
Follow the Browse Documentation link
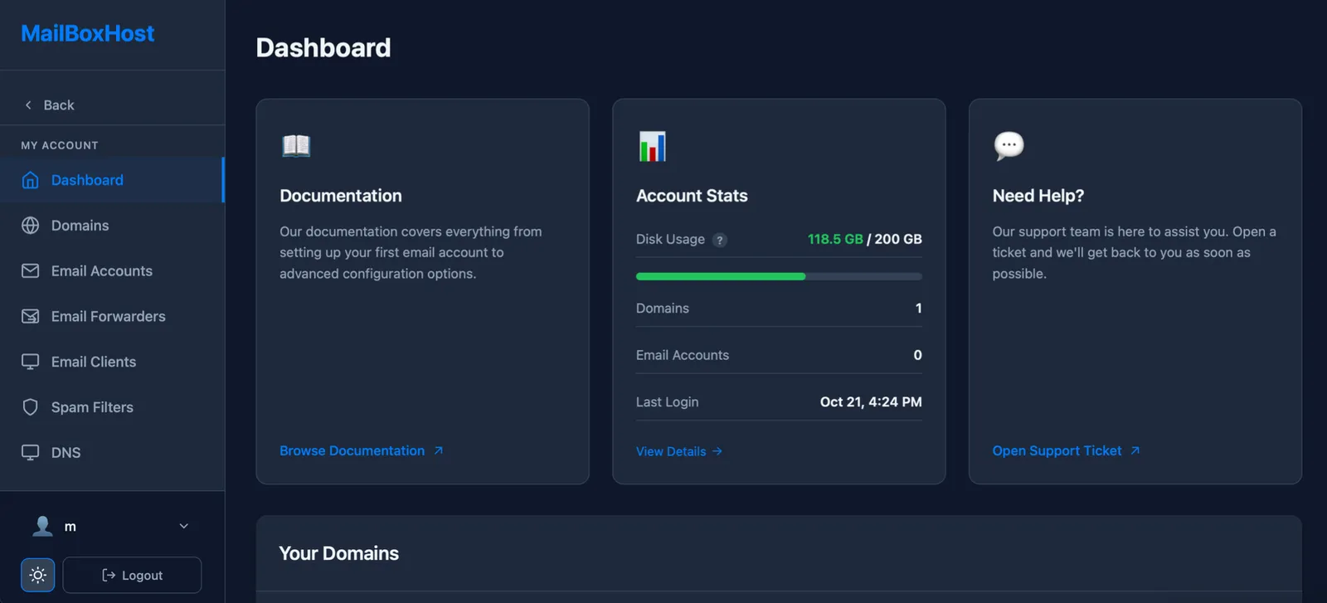[362, 450]
